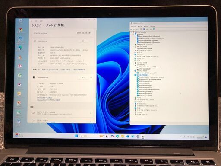Open プロダクト キーとライセンス認証 row

[62, 113]
